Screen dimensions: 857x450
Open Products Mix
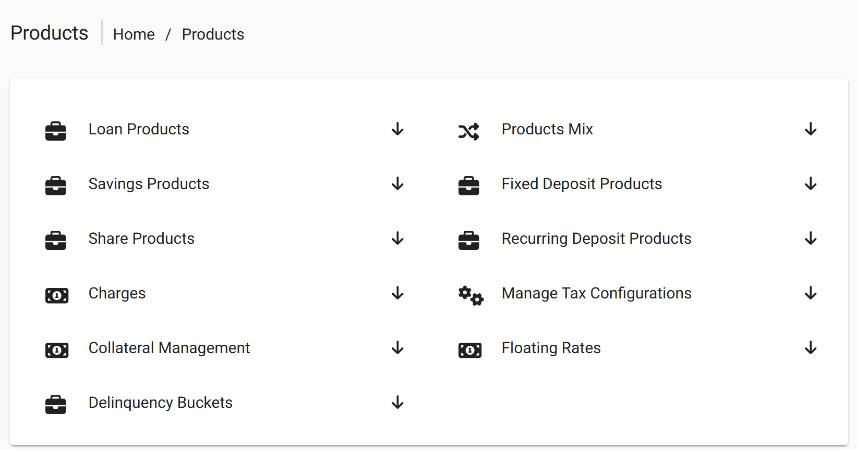(x=547, y=129)
